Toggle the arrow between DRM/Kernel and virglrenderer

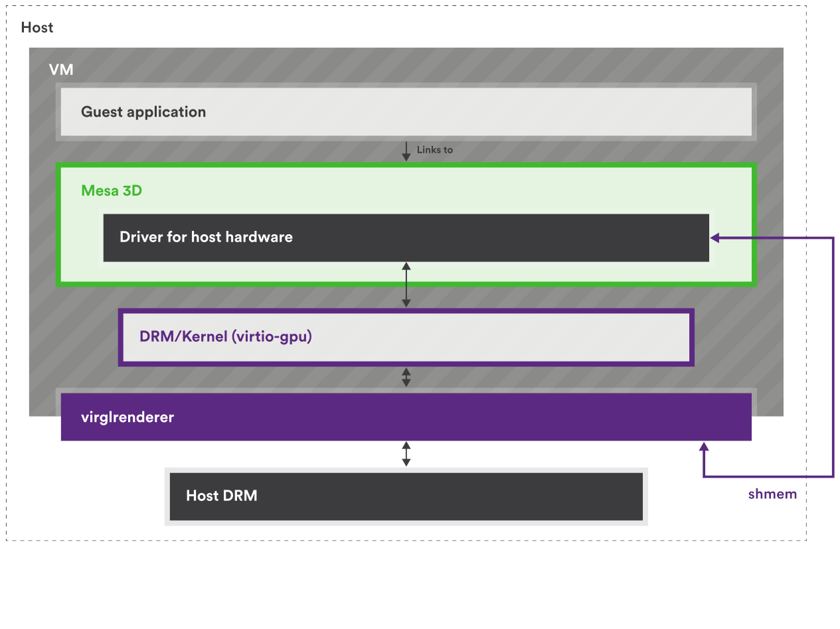pyautogui.click(x=406, y=377)
